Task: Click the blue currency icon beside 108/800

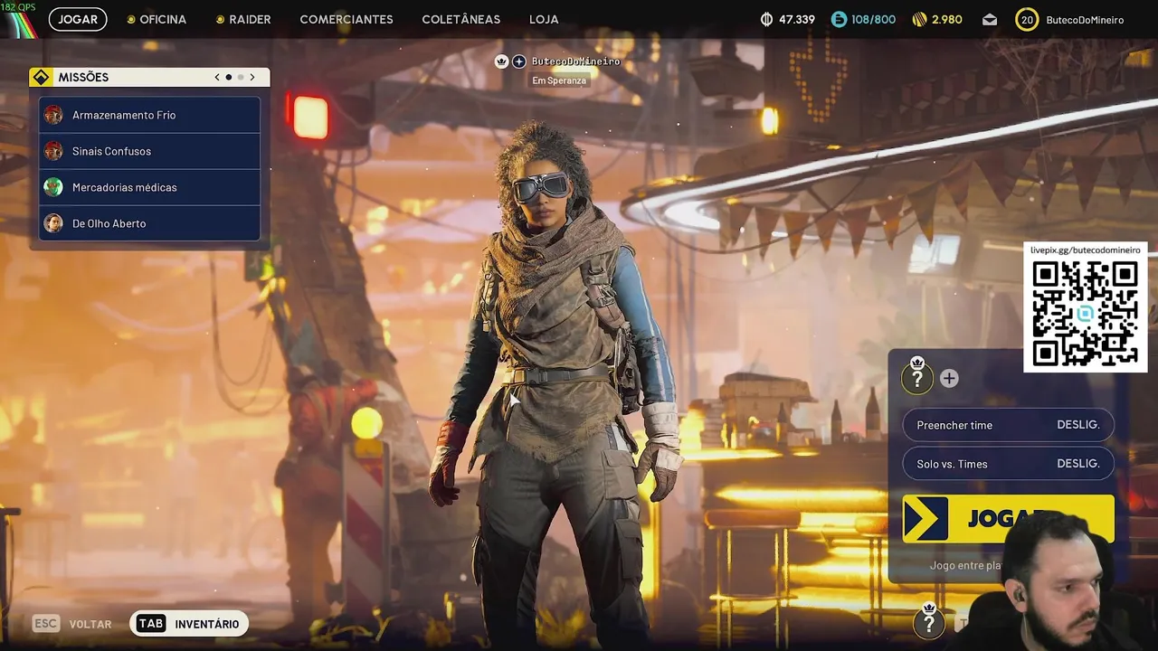Action: click(x=839, y=19)
